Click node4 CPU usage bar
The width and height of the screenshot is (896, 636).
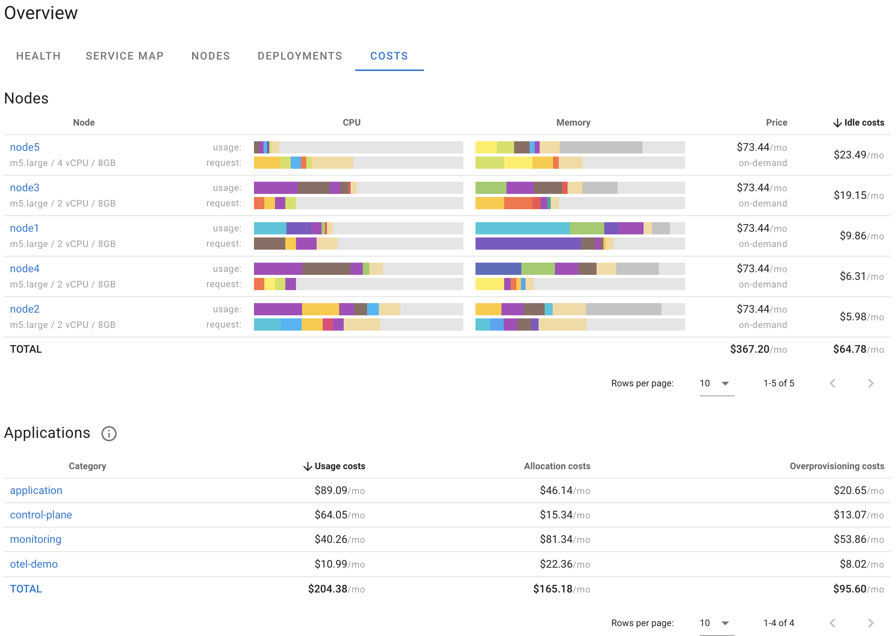click(x=359, y=269)
